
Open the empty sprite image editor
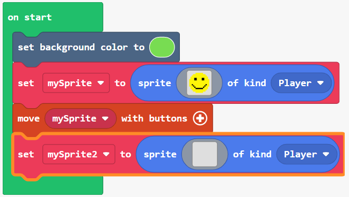(x=205, y=154)
